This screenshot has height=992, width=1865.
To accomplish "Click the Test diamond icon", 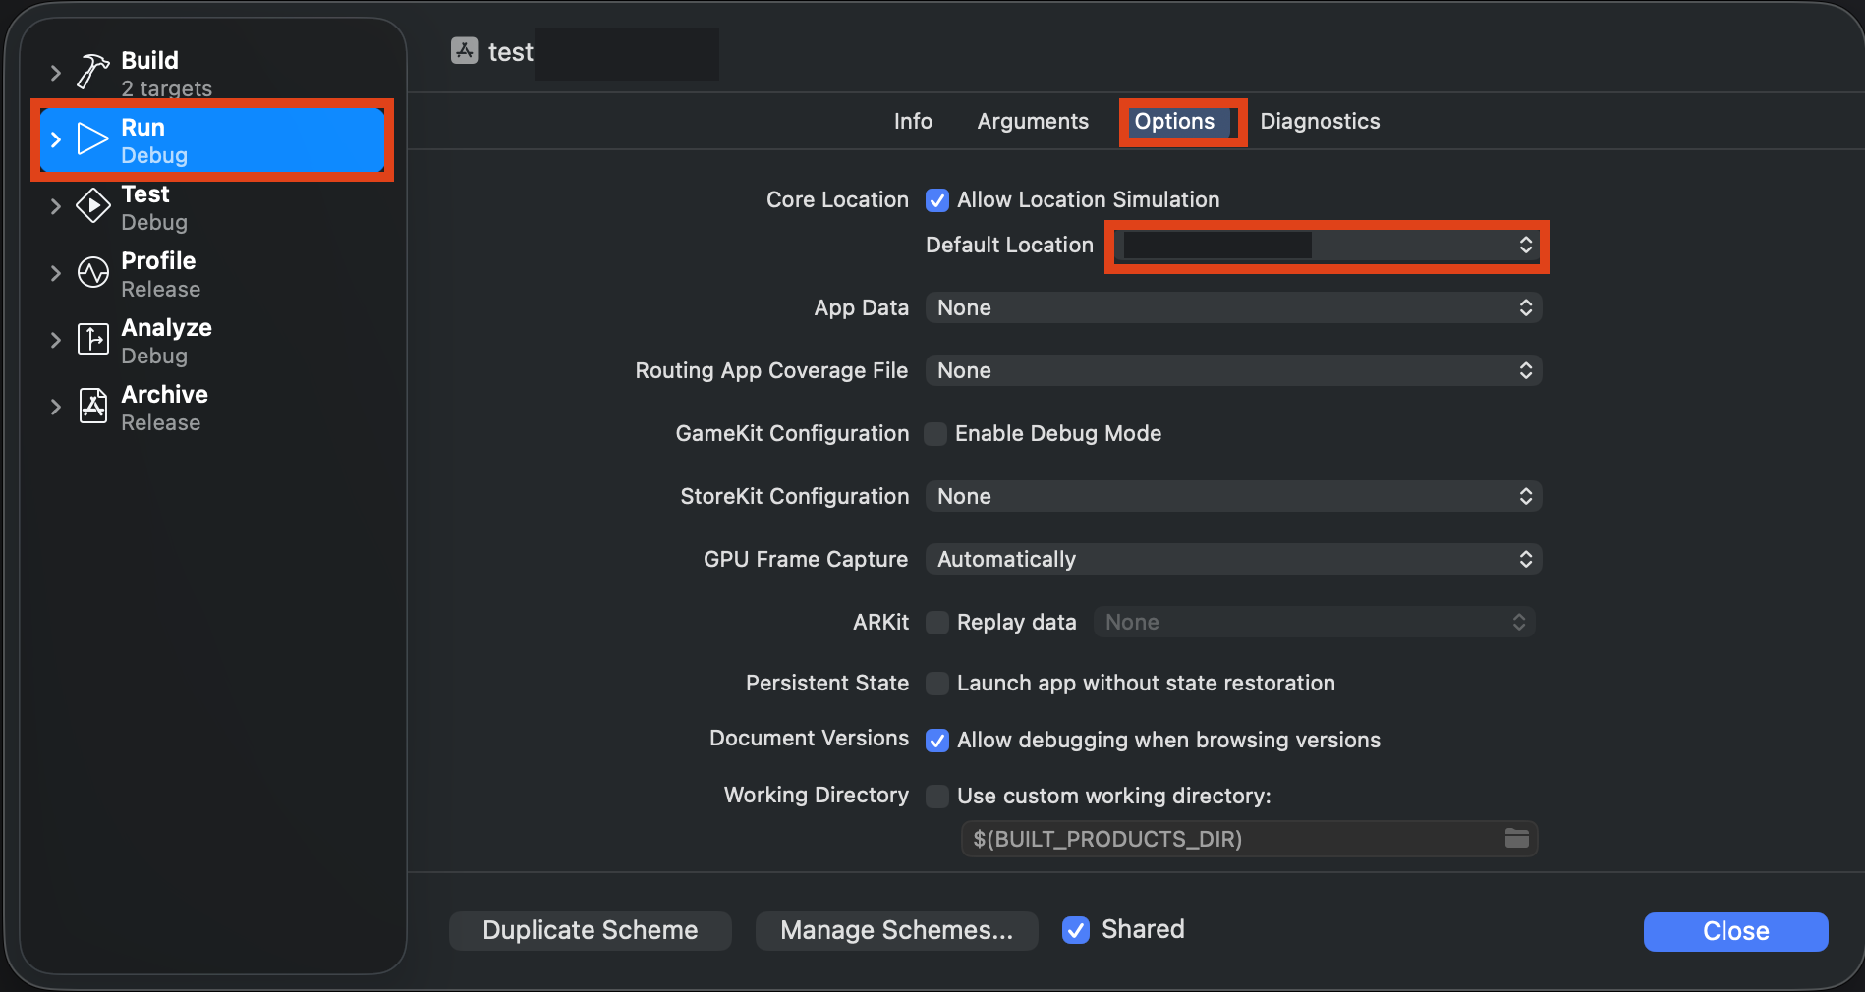I will 93,206.
